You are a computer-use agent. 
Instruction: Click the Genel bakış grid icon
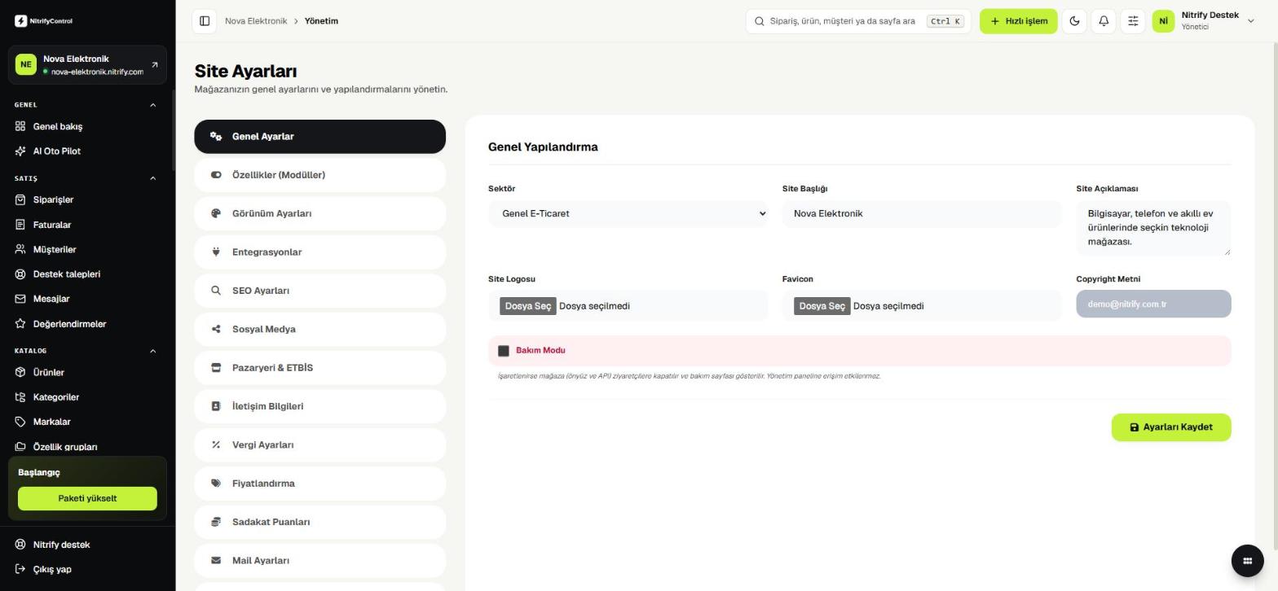20,126
